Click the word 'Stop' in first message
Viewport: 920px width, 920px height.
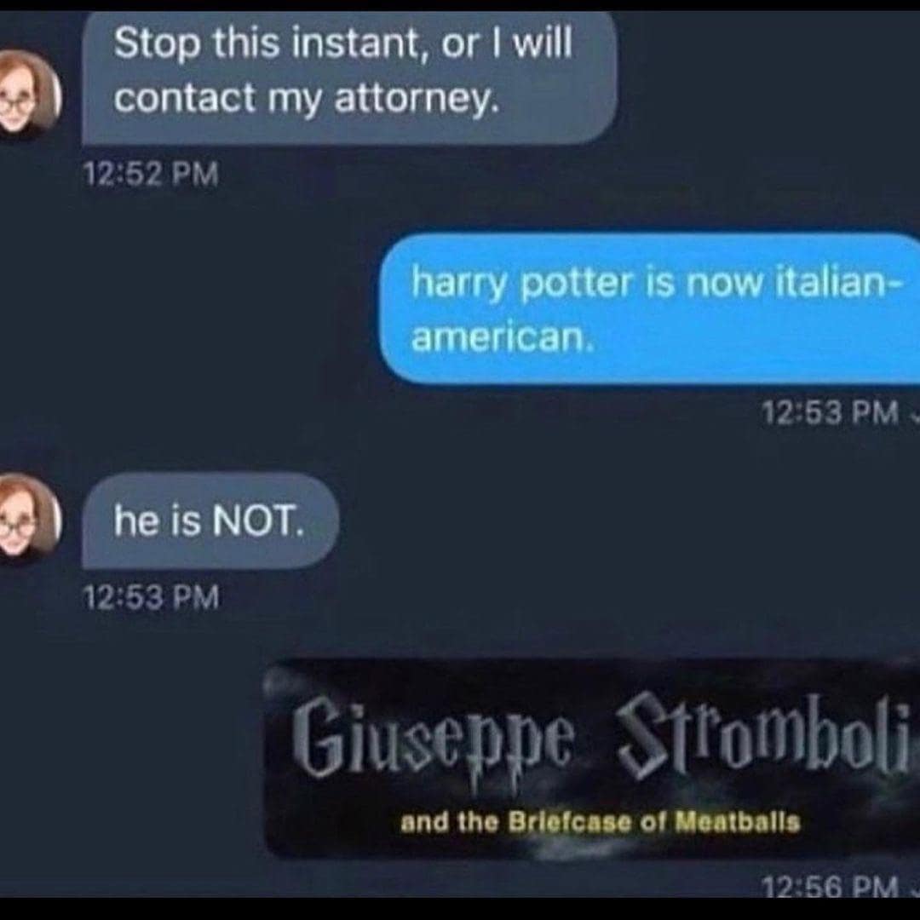(x=157, y=43)
